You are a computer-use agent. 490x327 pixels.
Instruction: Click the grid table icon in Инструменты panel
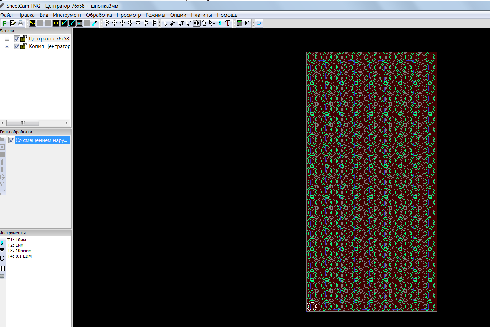tap(2, 268)
